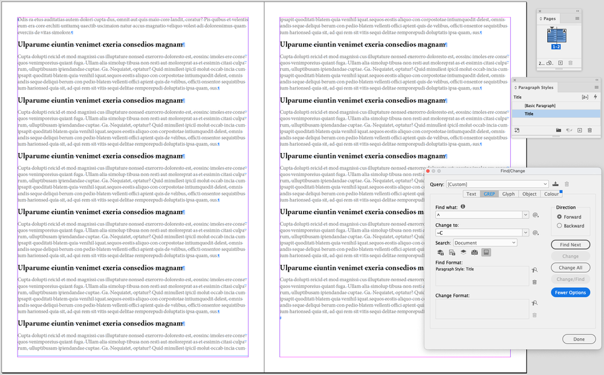The height and width of the screenshot is (375, 604).
Task: Click the CC library add icon in Paragraph Styles
Action: point(517,130)
